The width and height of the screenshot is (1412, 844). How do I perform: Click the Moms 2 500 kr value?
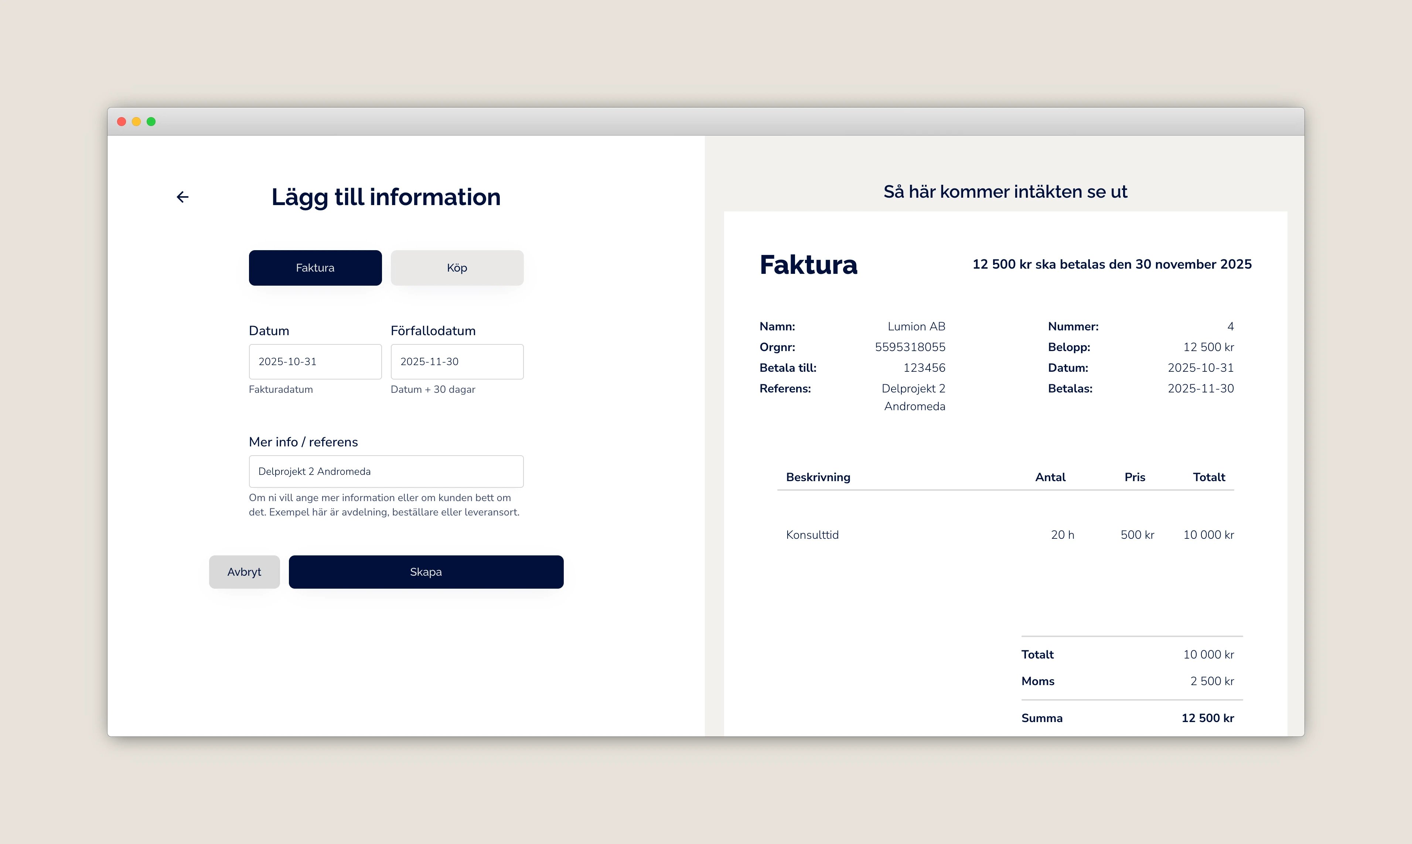[x=1211, y=681]
